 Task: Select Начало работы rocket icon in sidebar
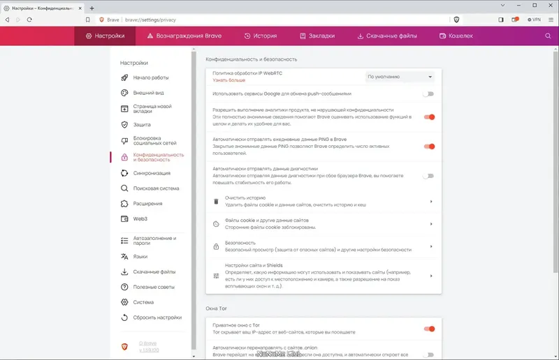pos(124,77)
